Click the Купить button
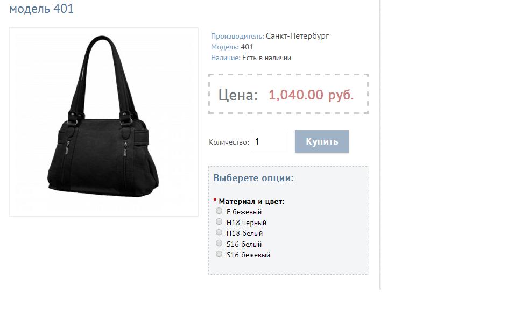The image size is (507, 322). pos(322,141)
